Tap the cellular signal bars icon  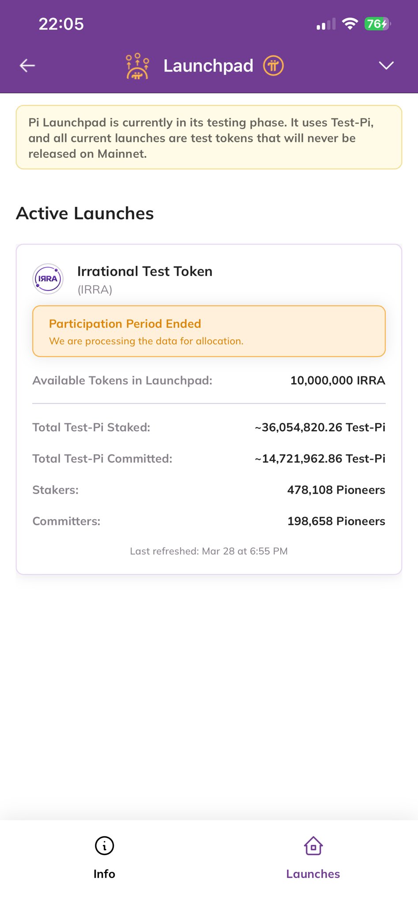coord(326,24)
